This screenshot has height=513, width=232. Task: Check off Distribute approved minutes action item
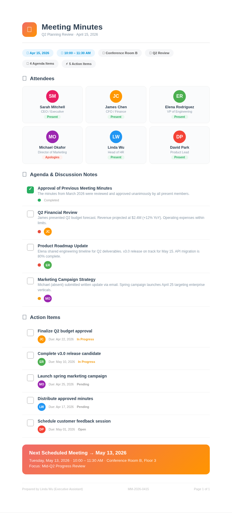click(x=30, y=400)
